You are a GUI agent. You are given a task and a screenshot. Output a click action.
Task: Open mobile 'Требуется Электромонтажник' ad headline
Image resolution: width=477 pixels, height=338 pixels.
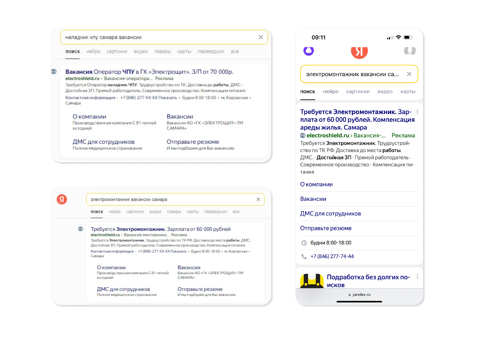click(357, 119)
